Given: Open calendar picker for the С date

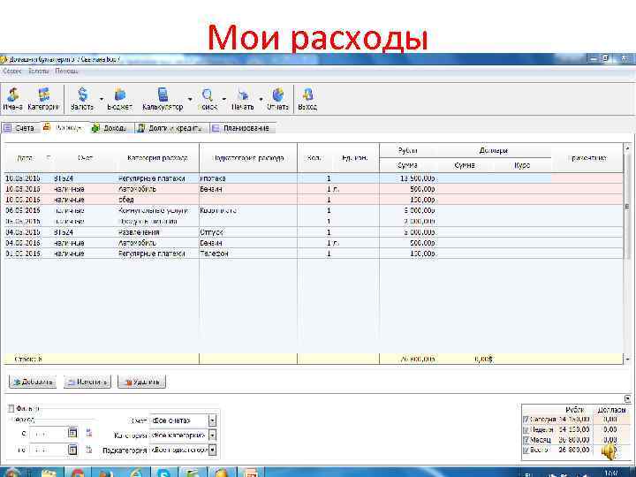Looking at the screenshot, I should pyautogui.click(x=72, y=432).
